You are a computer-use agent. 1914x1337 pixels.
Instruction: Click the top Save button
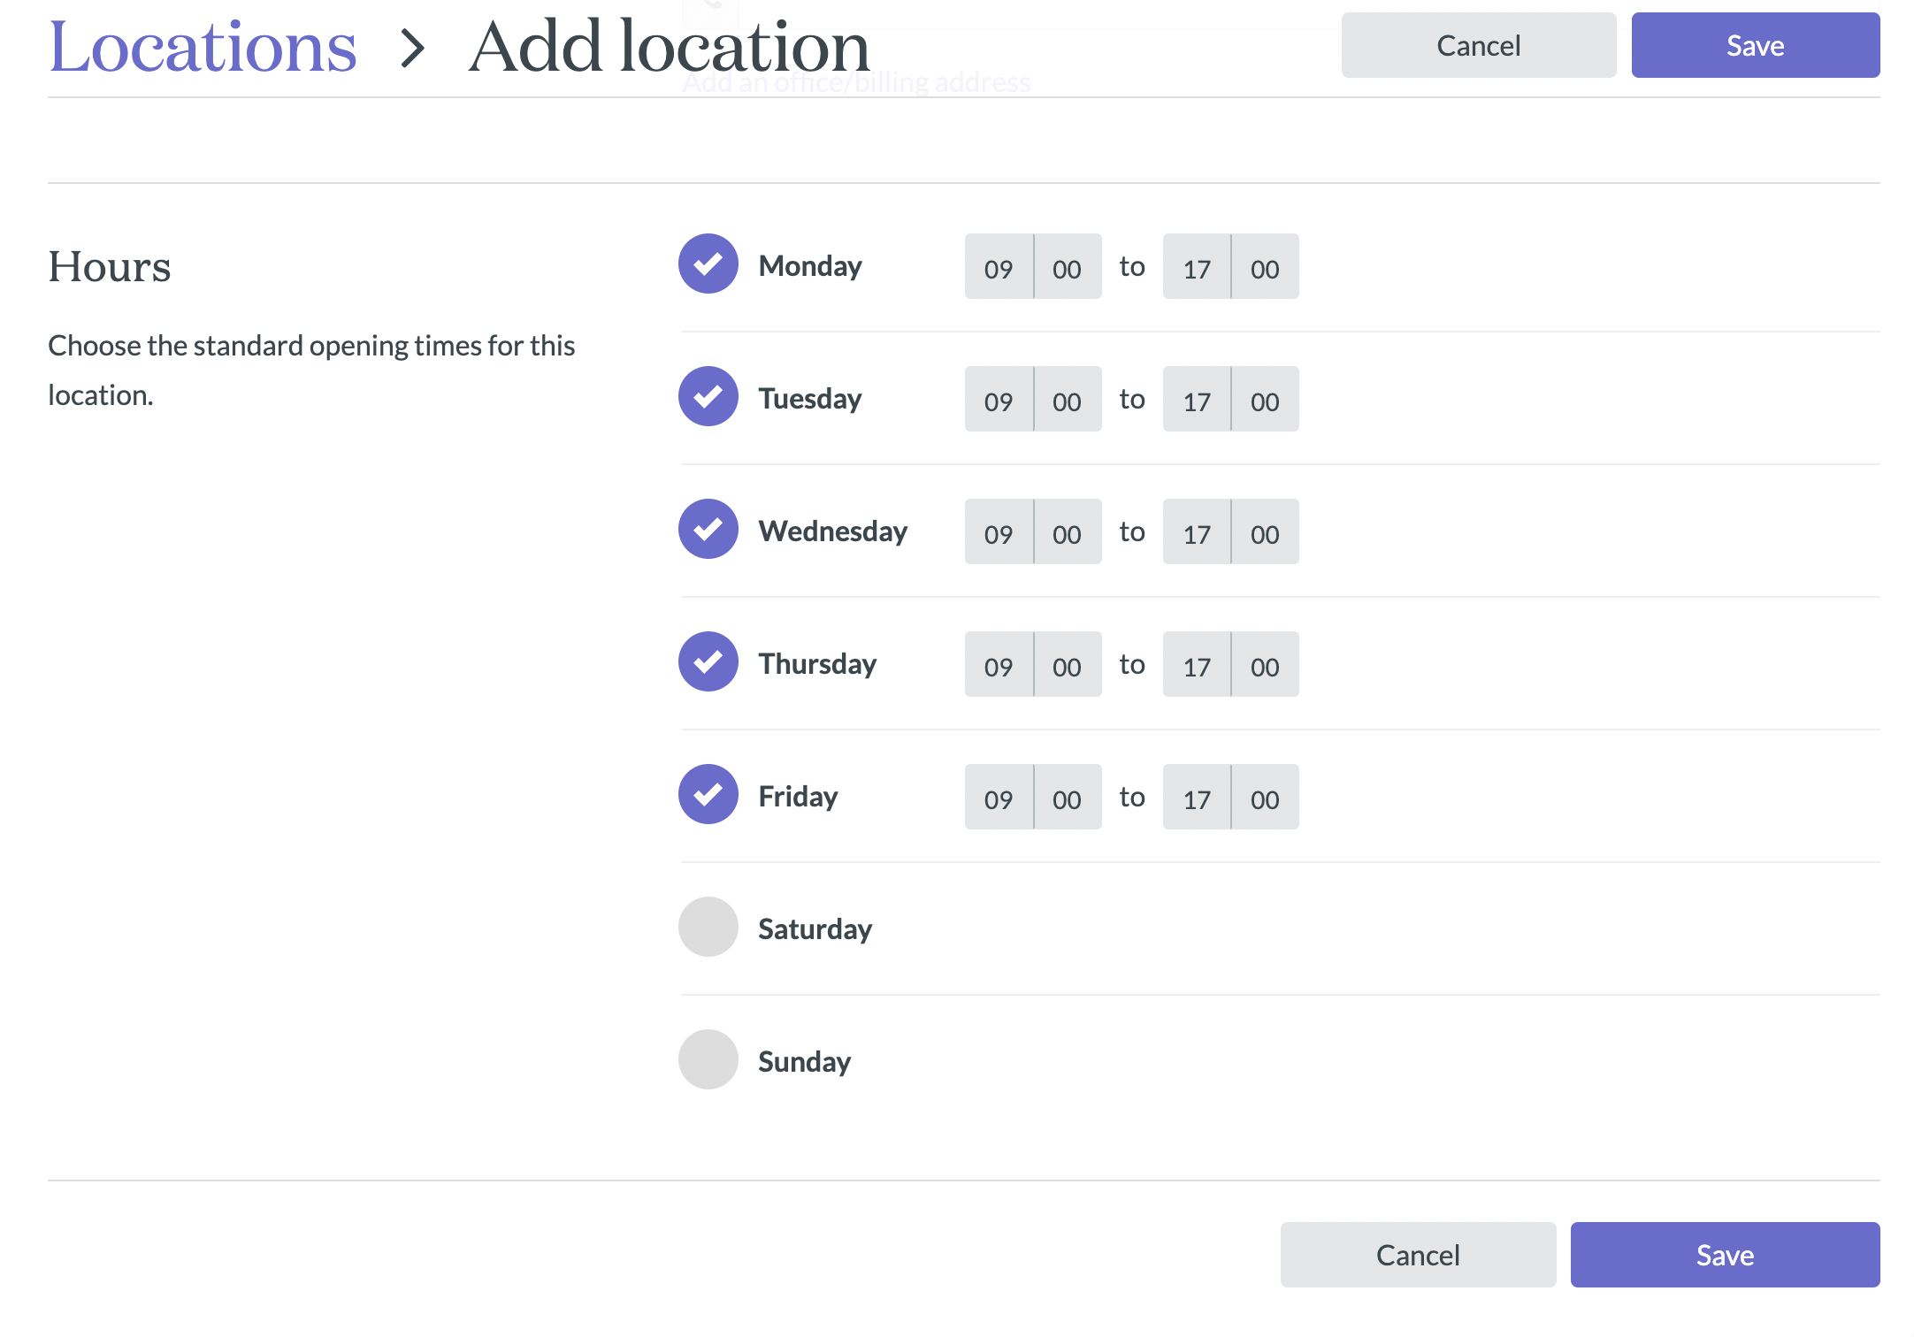pyautogui.click(x=1755, y=46)
